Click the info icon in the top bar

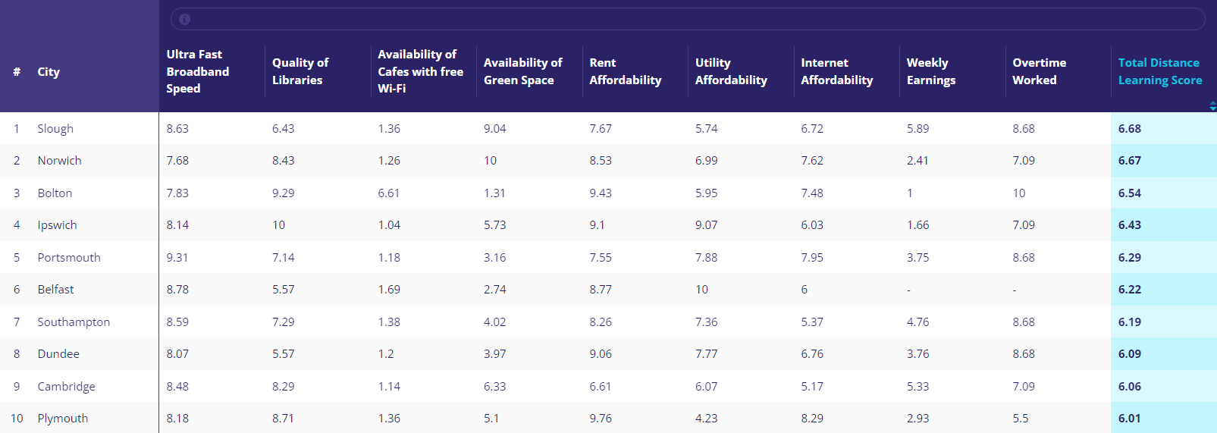pyautogui.click(x=184, y=20)
